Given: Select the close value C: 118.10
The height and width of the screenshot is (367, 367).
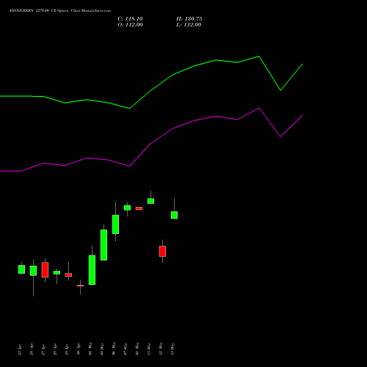Looking at the screenshot, I should pos(130,19).
